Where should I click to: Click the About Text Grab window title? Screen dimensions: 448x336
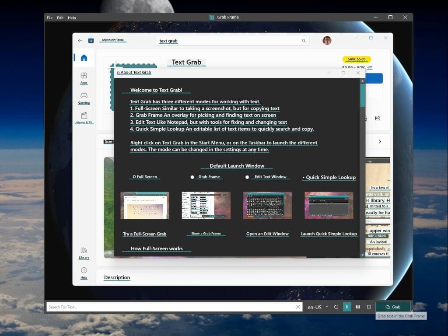[134, 73]
